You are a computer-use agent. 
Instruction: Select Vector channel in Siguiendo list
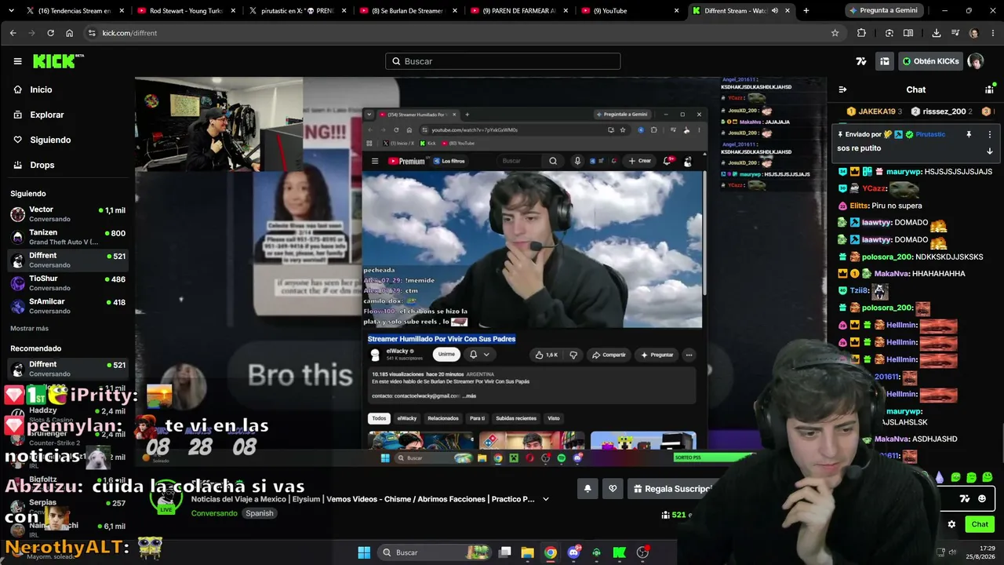67,213
